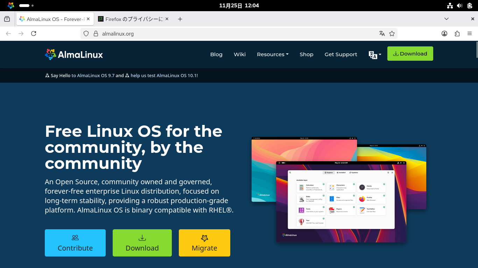Expand the Resources dropdown menu

[273, 54]
